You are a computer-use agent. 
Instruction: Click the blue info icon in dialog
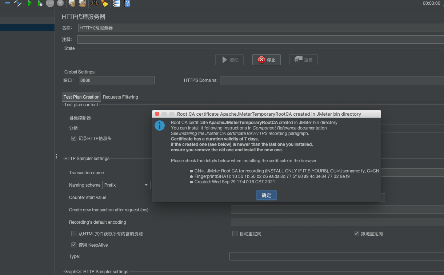click(x=160, y=125)
